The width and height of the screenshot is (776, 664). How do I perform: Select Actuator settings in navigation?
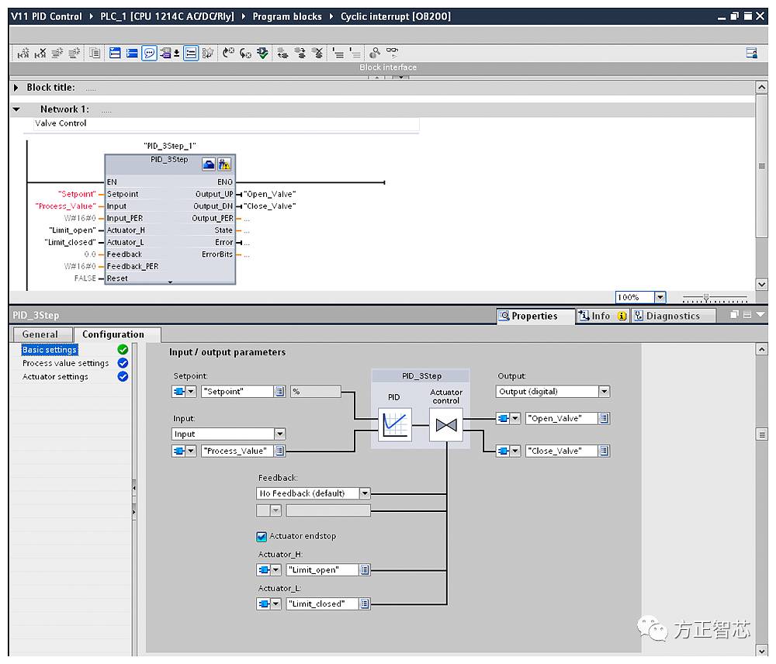[x=55, y=377]
